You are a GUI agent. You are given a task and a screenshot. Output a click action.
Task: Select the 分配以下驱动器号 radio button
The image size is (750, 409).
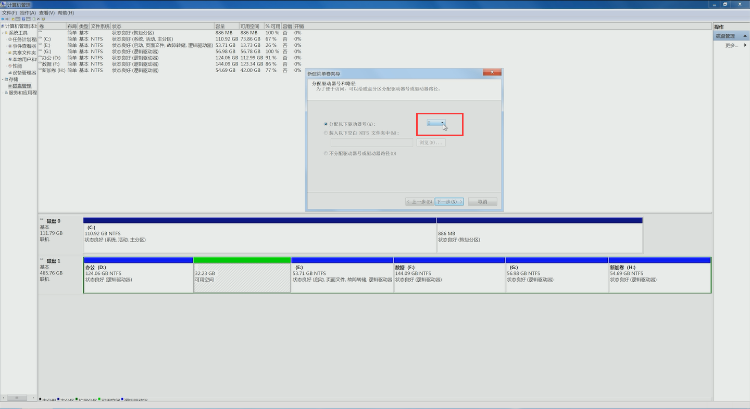pyautogui.click(x=326, y=124)
